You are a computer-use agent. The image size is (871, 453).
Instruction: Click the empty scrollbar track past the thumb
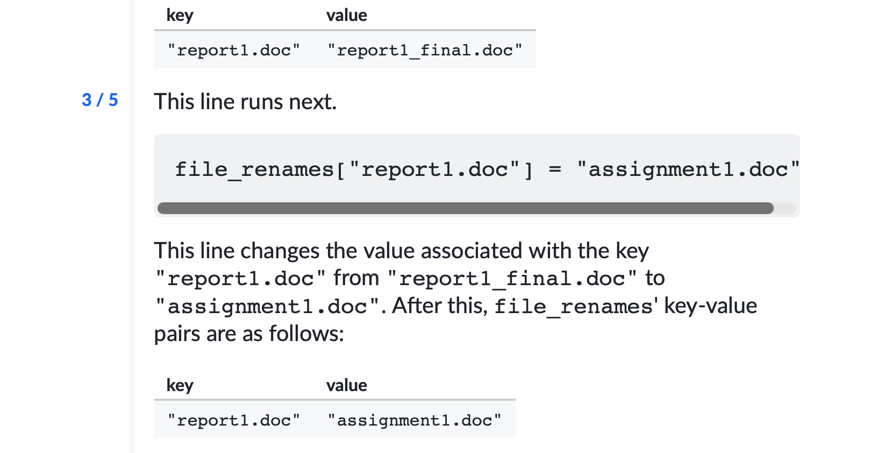tap(785, 208)
